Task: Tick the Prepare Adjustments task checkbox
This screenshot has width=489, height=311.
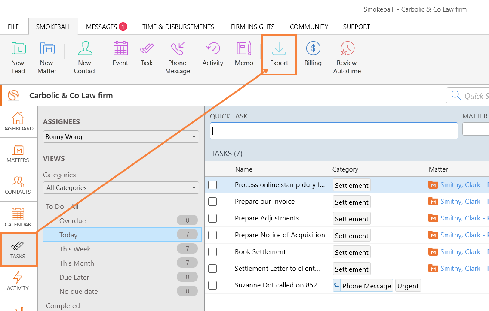Action: click(x=212, y=218)
